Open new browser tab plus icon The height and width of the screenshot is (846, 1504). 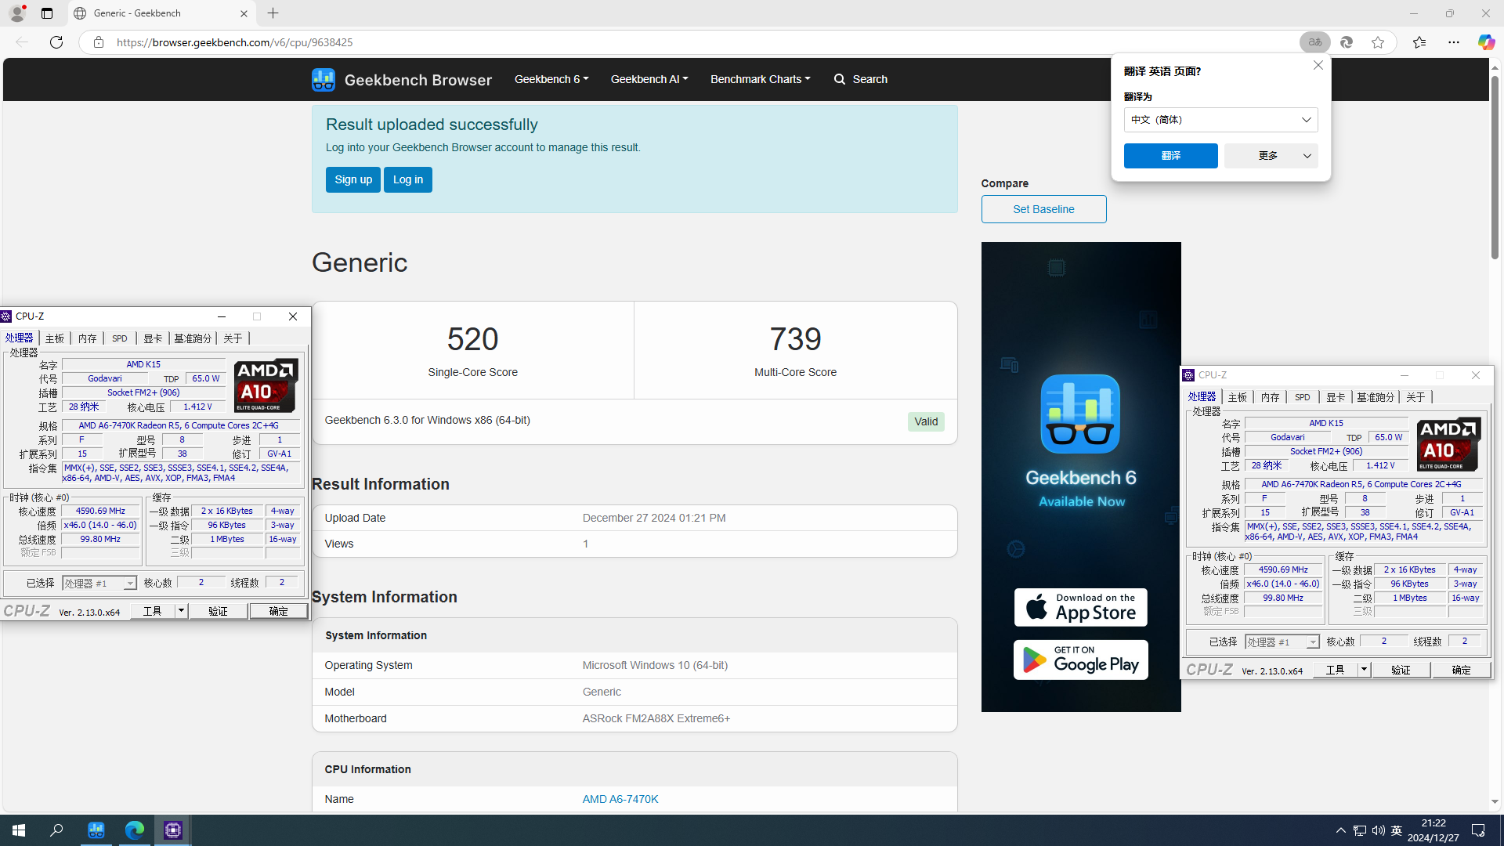point(273,13)
